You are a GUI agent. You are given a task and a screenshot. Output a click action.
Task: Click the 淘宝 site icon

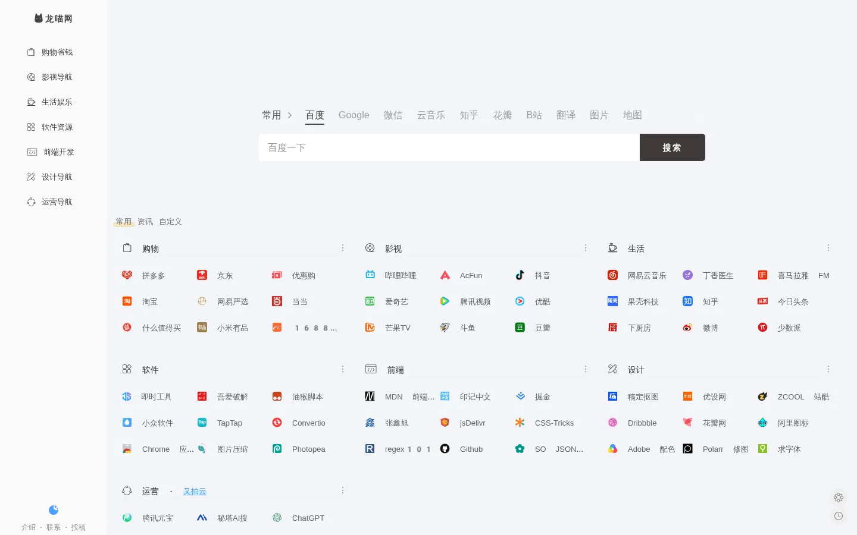click(127, 301)
